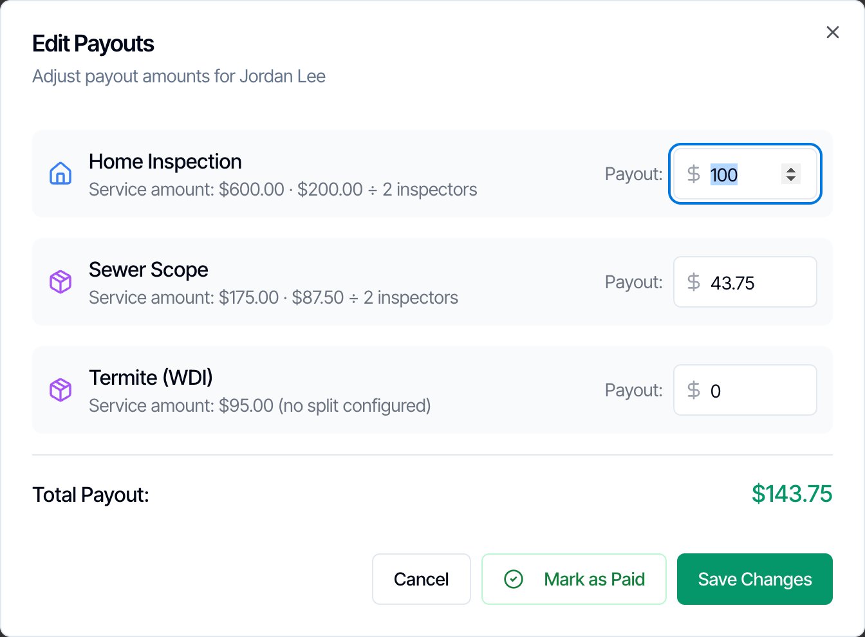Click the Payout label beside Home Inspection
Image resolution: width=865 pixels, height=637 pixels.
(634, 174)
